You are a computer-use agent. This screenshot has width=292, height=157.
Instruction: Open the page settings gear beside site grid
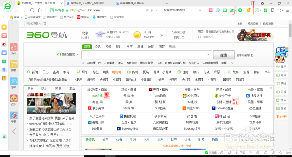pos(271,88)
